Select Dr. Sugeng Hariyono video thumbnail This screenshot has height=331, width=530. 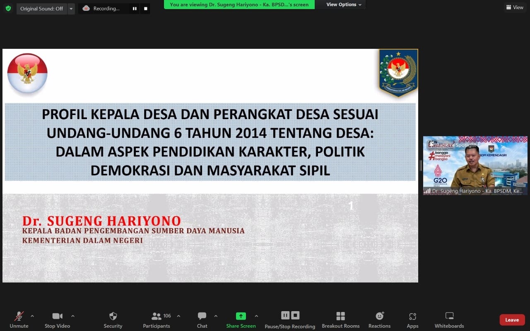pyautogui.click(x=475, y=165)
